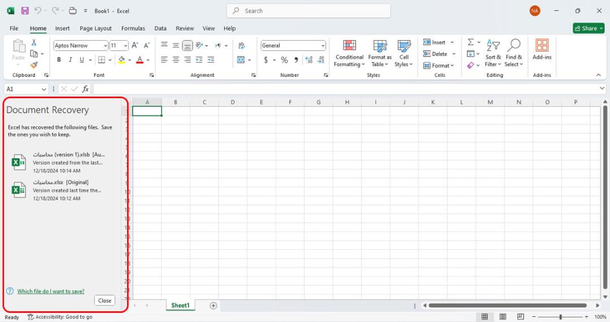Click the Redo arrow
The width and height of the screenshot is (610, 322).
pyautogui.click(x=55, y=11)
